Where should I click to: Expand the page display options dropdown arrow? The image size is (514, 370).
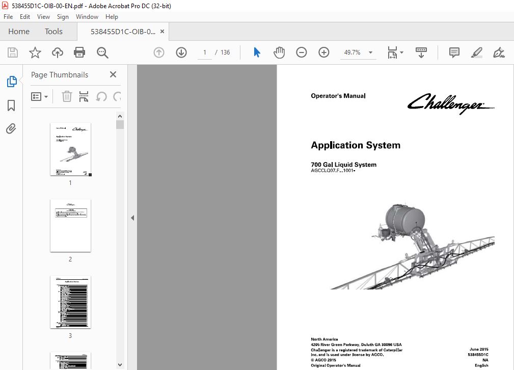(x=402, y=52)
